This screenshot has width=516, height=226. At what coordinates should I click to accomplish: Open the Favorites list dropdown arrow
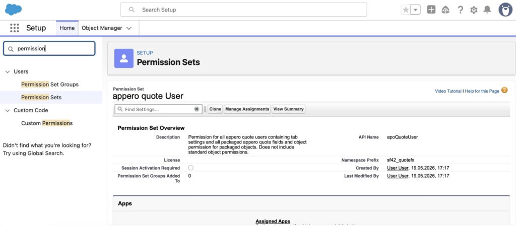click(x=416, y=10)
